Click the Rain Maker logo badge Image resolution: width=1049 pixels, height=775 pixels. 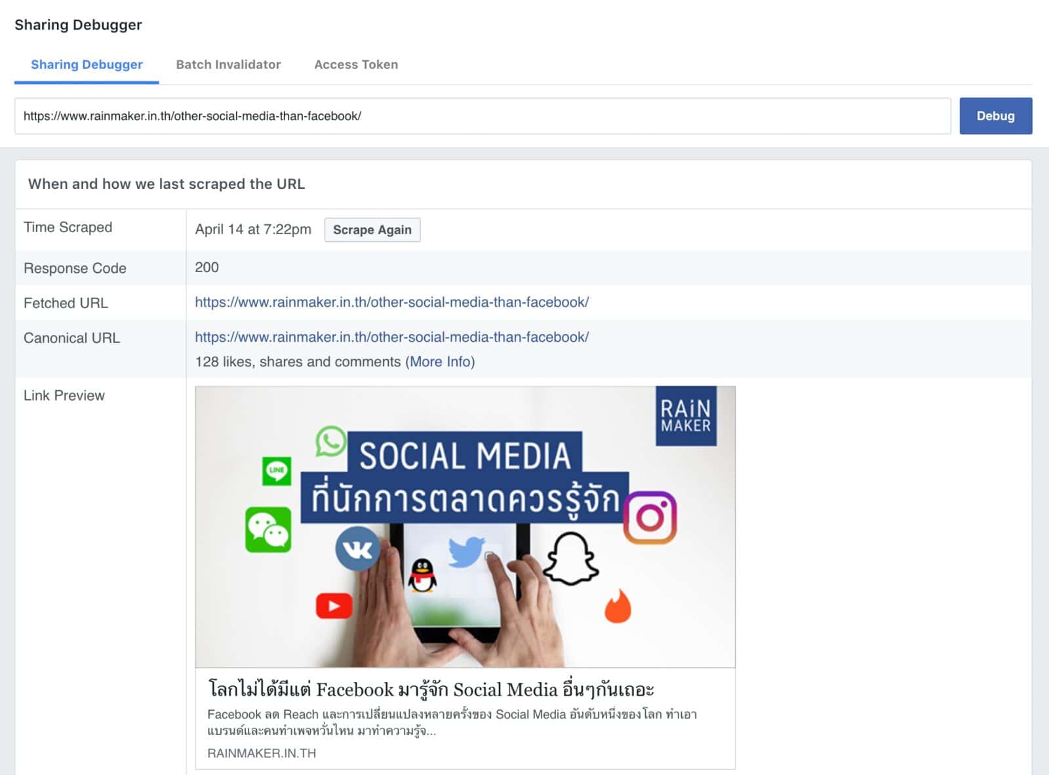(x=686, y=416)
